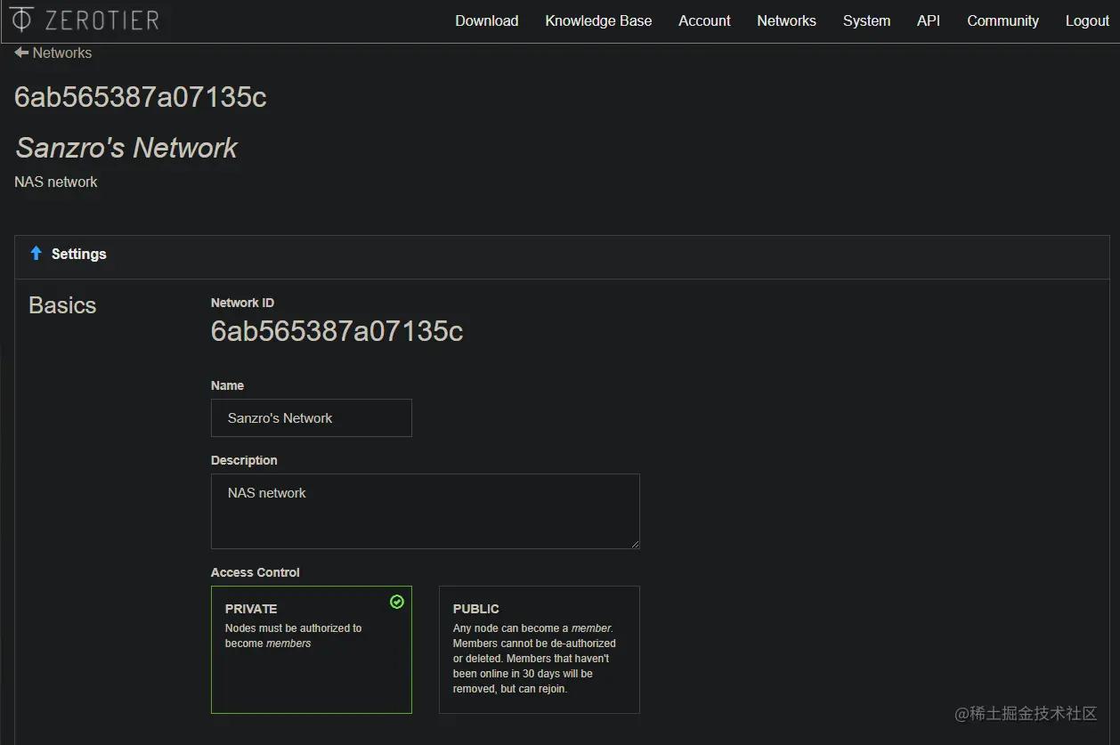Visit the Community link
The image size is (1120, 745).
point(1002,20)
